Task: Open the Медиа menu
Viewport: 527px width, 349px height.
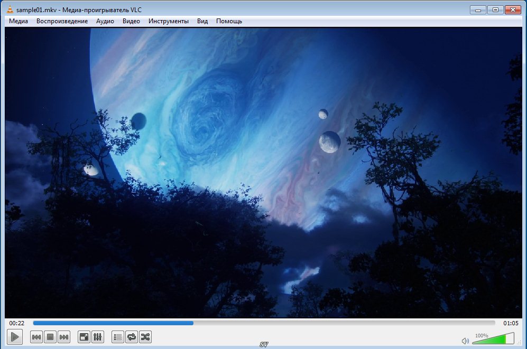Action: coord(19,21)
